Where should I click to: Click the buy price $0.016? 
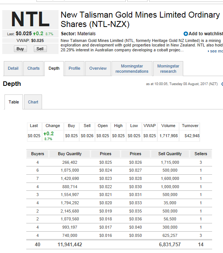[105, 236]
